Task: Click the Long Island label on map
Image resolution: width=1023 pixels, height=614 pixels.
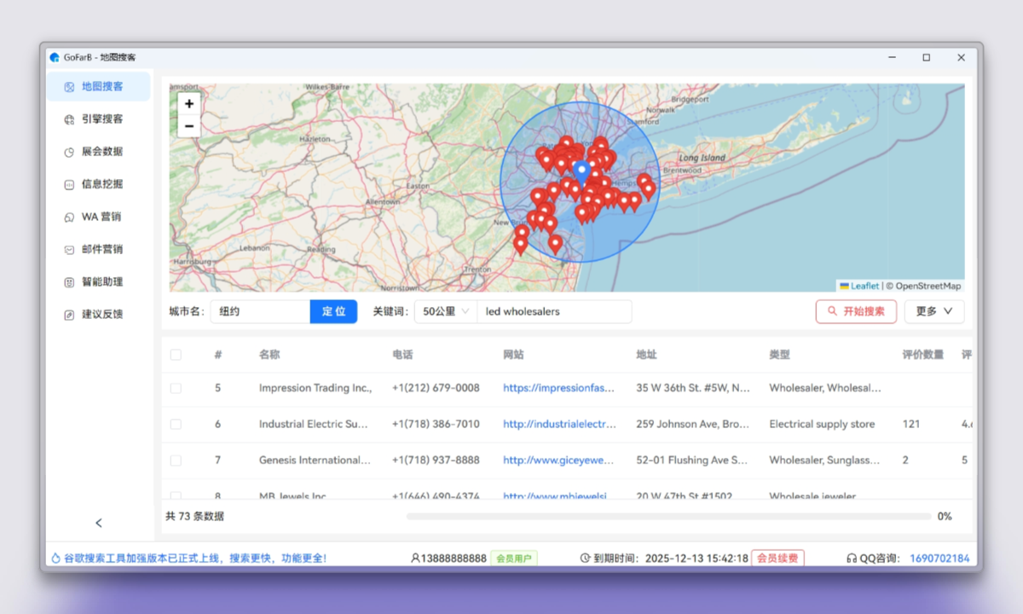Action: [702, 158]
